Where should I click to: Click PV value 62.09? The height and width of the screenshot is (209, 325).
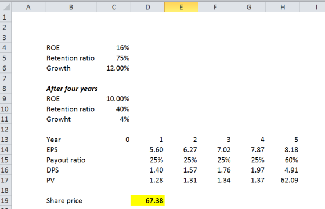pos(290,180)
